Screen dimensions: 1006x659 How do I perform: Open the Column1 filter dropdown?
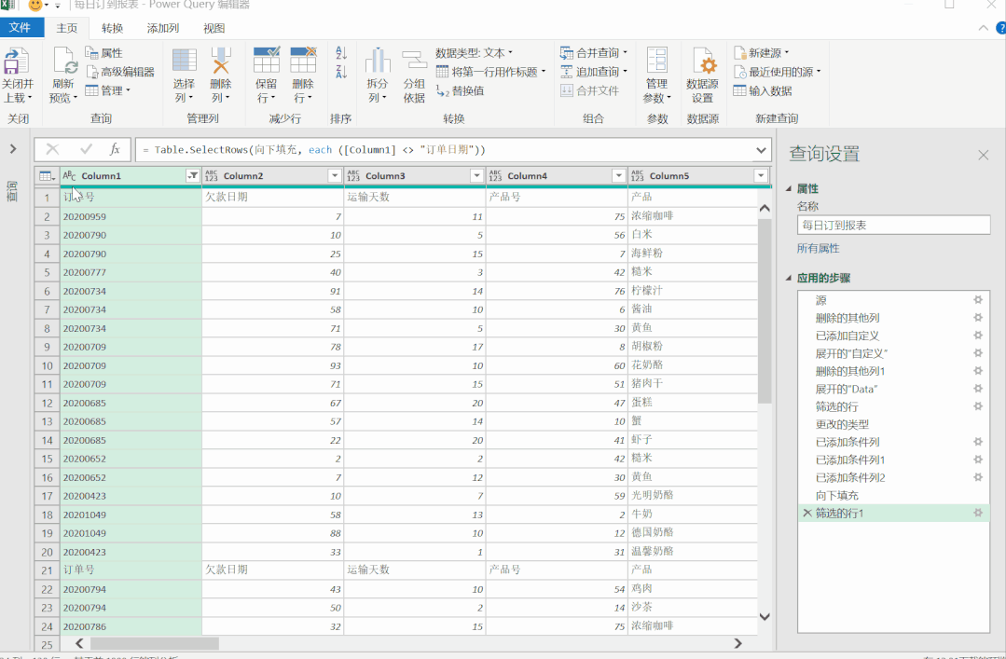pyautogui.click(x=192, y=175)
